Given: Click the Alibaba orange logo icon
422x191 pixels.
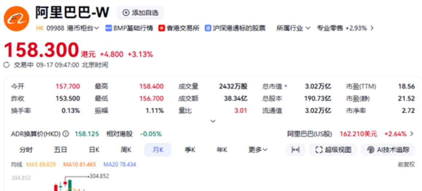Looking at the screenshot, I should [16, 19].
